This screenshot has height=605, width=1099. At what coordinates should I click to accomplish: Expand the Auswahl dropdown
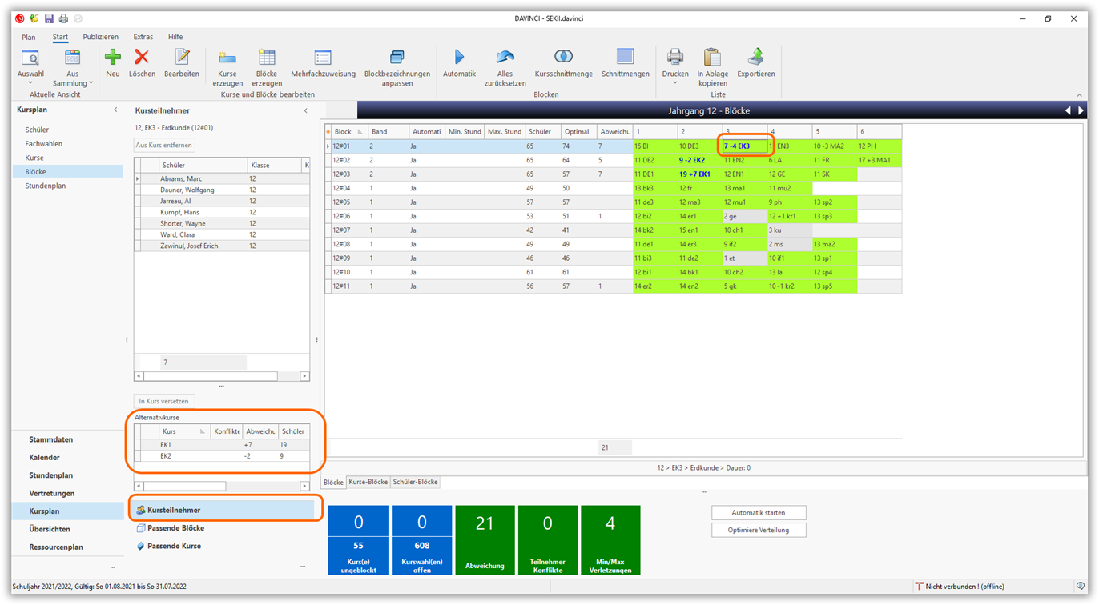pos(30,82)
